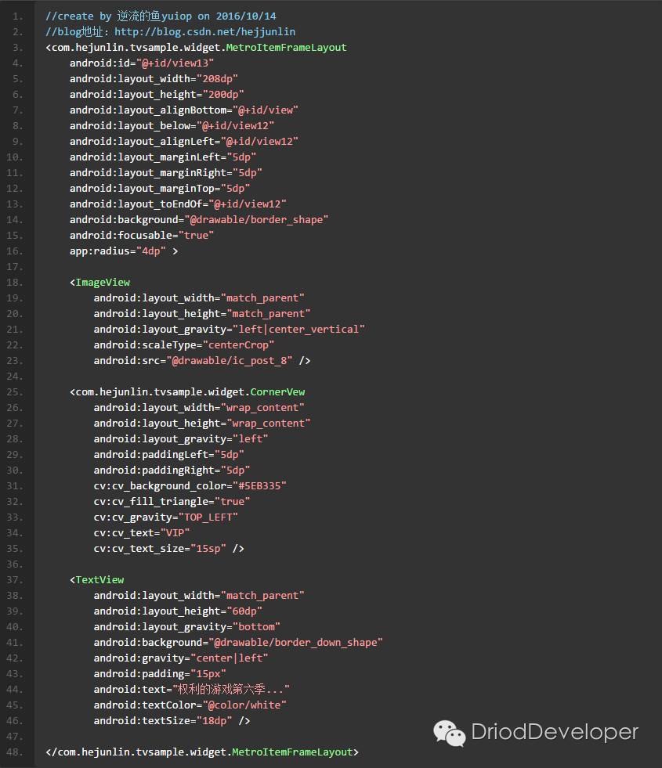Click the ImageView tag on line 18
The image size is (662, 768).
(103, 283)
